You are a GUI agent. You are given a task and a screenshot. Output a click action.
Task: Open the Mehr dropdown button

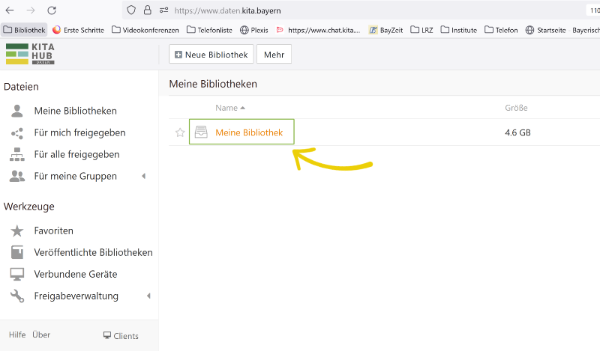coord(274,55)
